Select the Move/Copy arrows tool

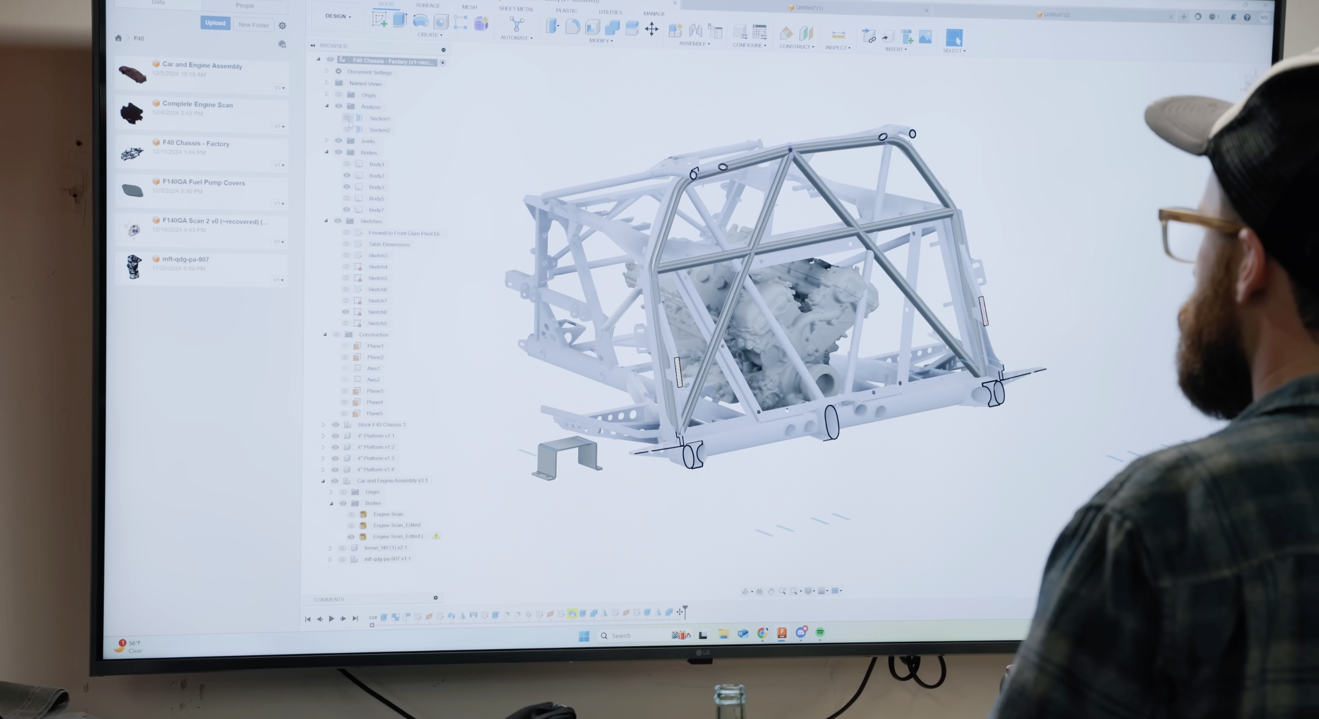652,29
